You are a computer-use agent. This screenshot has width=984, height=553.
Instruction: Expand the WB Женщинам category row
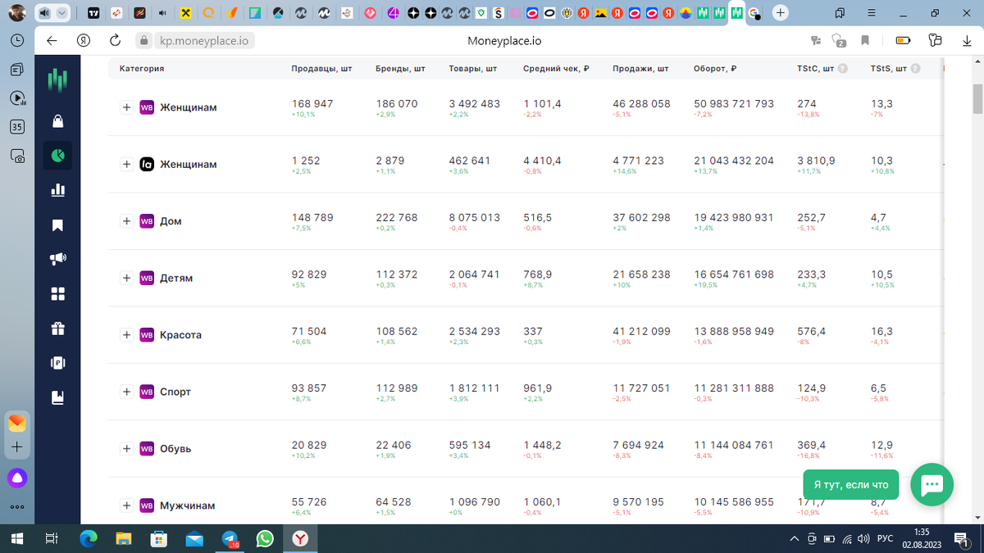point(126,107)
